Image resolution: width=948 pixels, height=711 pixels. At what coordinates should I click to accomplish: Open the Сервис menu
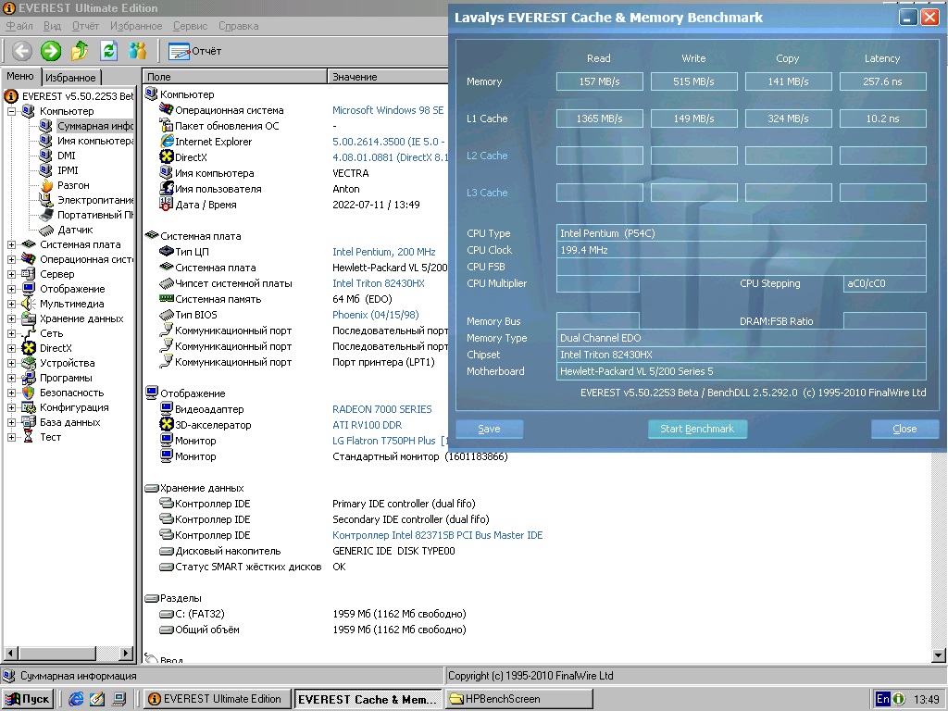tap(190, 26)
